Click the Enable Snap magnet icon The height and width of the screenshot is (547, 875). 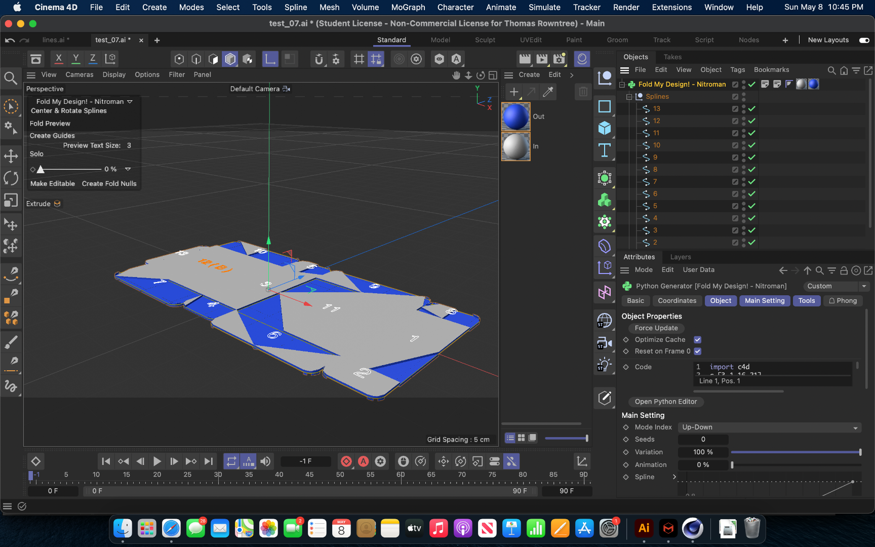tap(319, 59)
